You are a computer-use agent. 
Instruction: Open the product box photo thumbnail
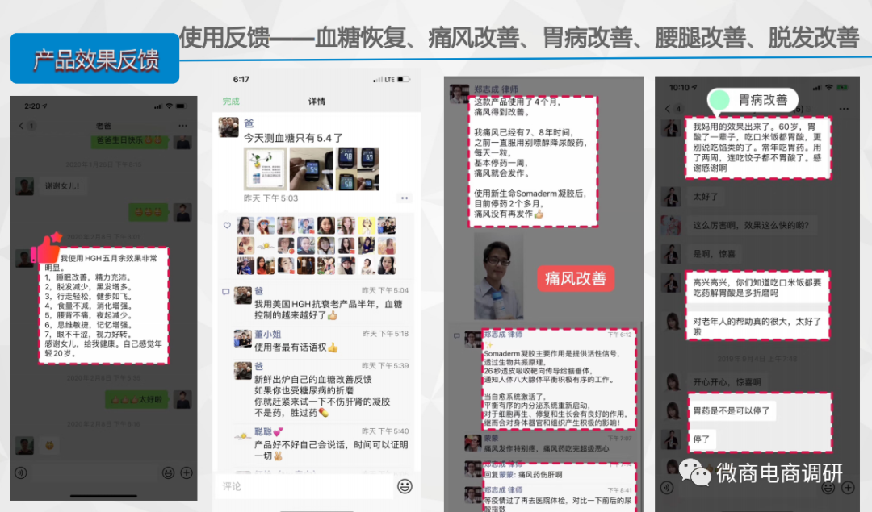click(x=266, y=169)
